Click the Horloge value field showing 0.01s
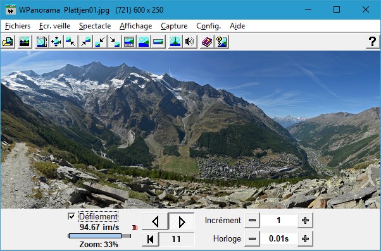The image size is (381, 251). pyautogui.click(x=278, y=239)
